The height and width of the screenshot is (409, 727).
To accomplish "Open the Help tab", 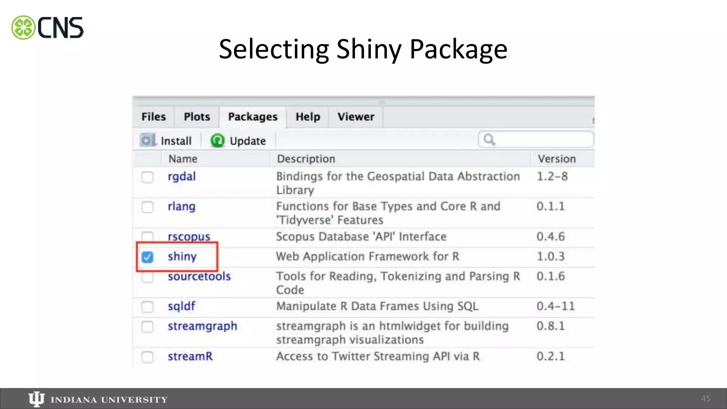I will pyautogui.click(x=308, y=117).
